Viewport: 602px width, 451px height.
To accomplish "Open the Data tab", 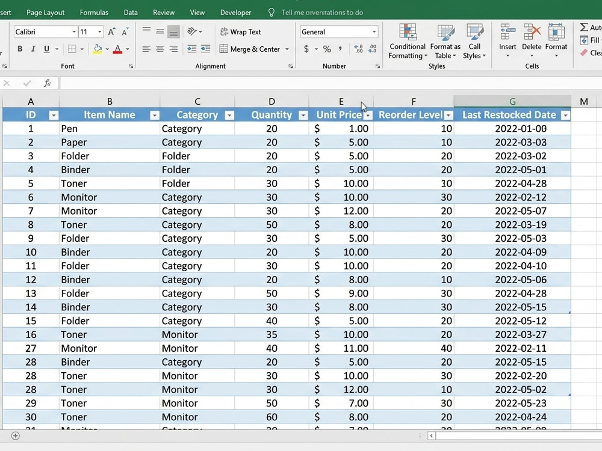I will pos(131,12).
